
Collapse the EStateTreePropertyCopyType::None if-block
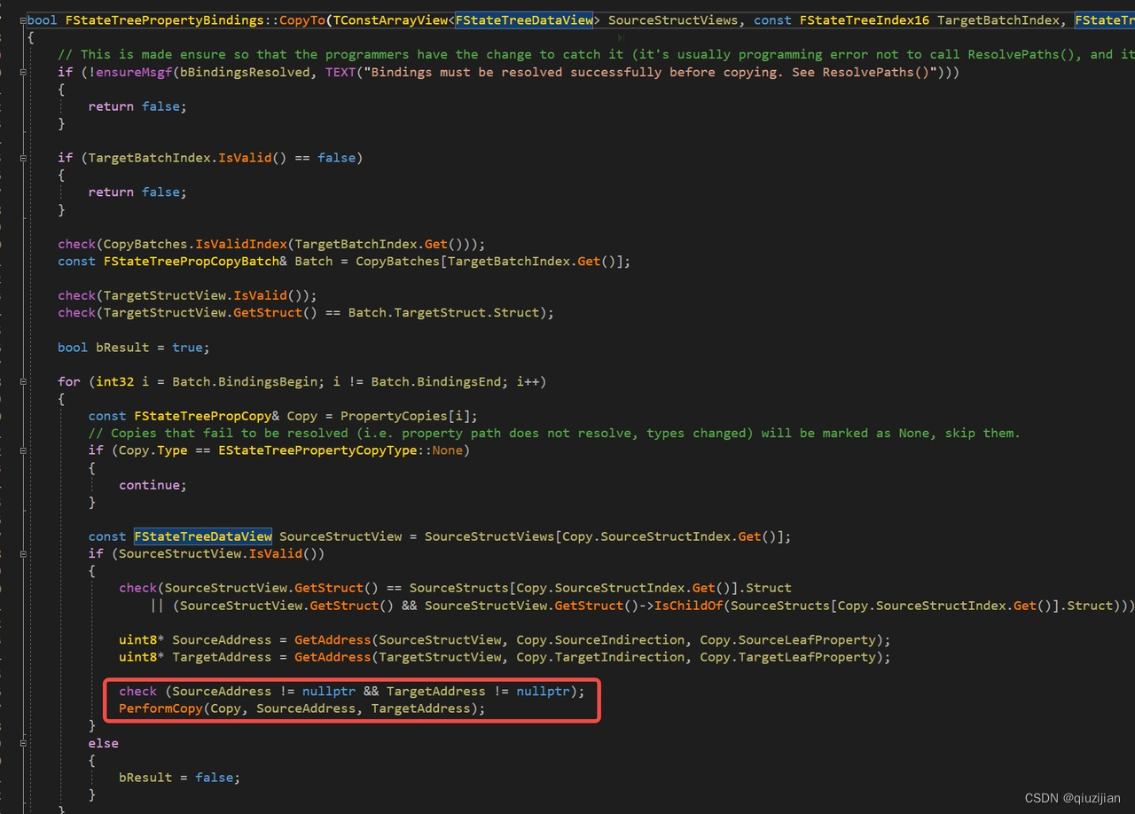pos(24,450)
